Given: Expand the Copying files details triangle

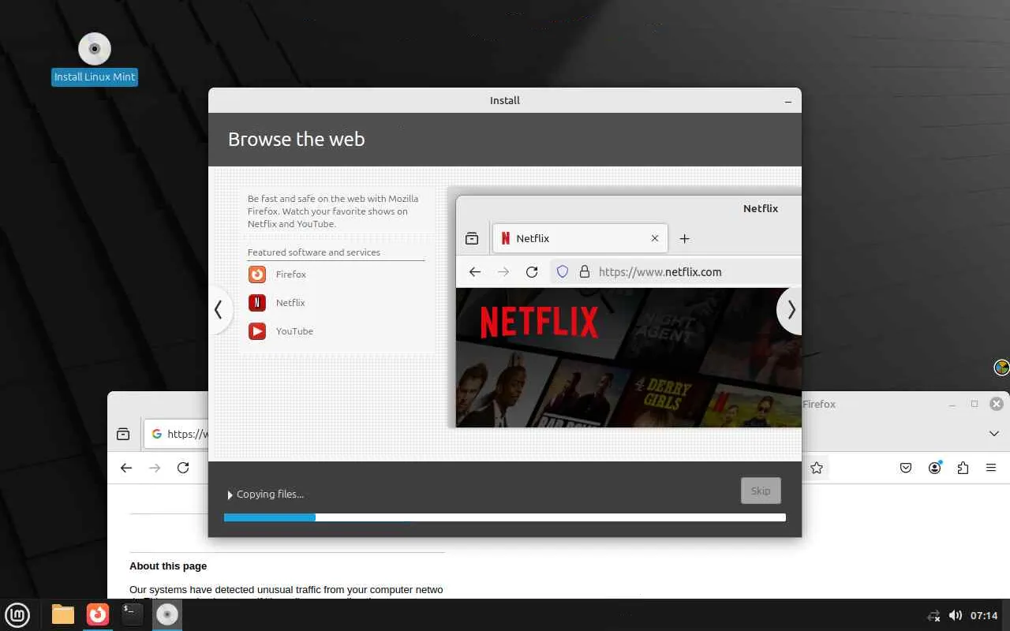Looking at the screenshot, I should pos(230,495).
